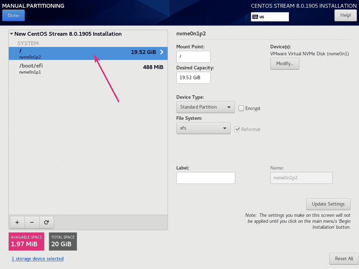The width and height of the screenshot is (359, 269).
Task: Enable the Encrypt checkbox
Action: pyautogui.click(x=241, y=108)
